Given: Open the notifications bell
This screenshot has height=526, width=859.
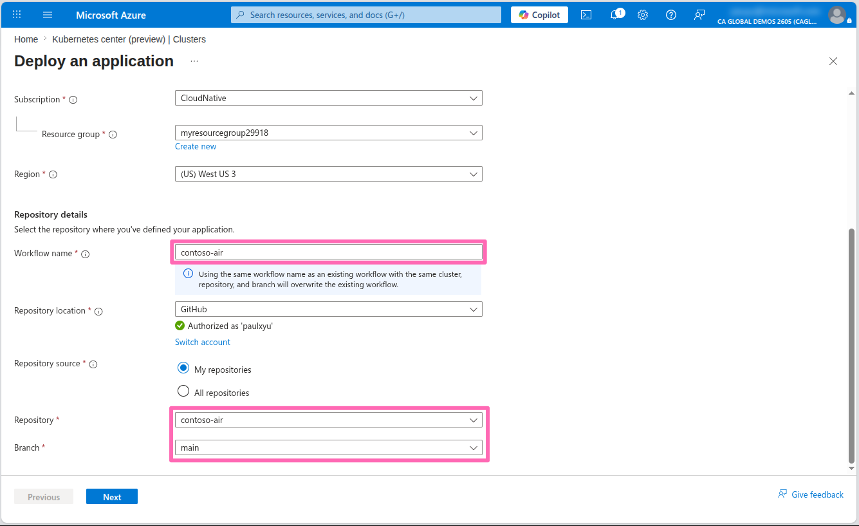Looking at the screenshot, I should (x=615, y=15).
